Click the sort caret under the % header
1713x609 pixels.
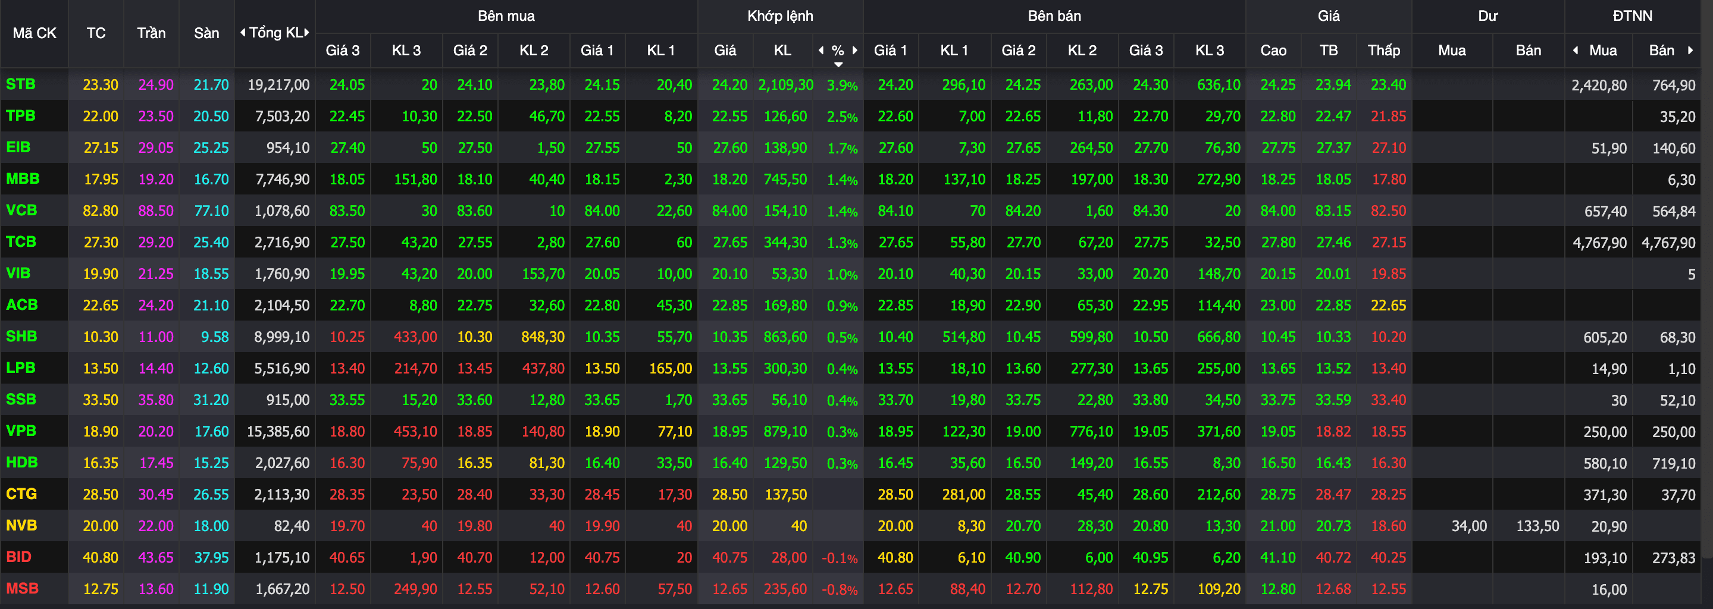click(x=838, y=64)
